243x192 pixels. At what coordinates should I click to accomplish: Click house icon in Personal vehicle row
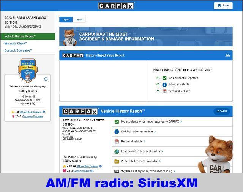point(117,142)
